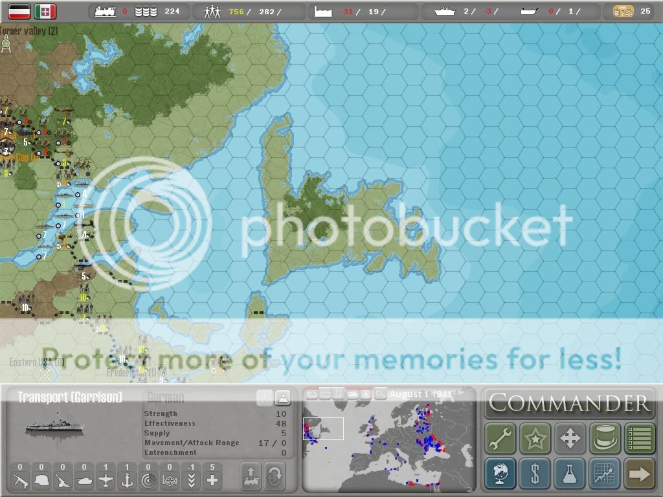Toggle the tank filter on the minimap
The width and height of the screenshot is (663, 497).
(353, 394)
